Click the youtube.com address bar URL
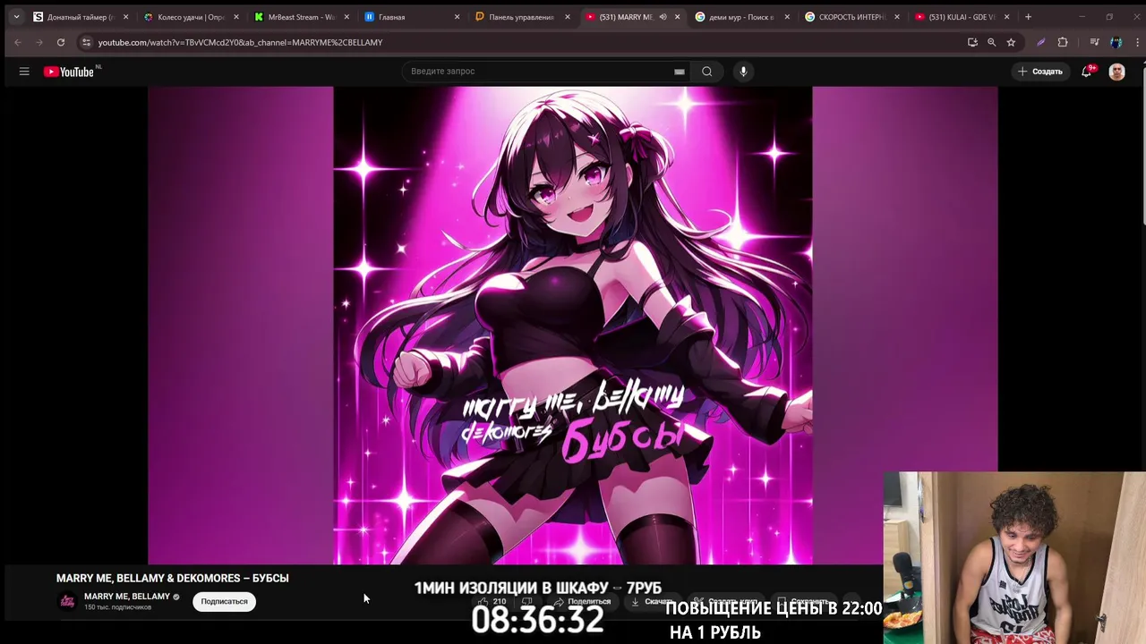 tap(240, 42)
